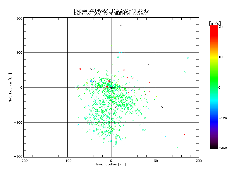Screen dimensions: 234x175
Task: Click x-axis tick label "200"
Action: 199,161
